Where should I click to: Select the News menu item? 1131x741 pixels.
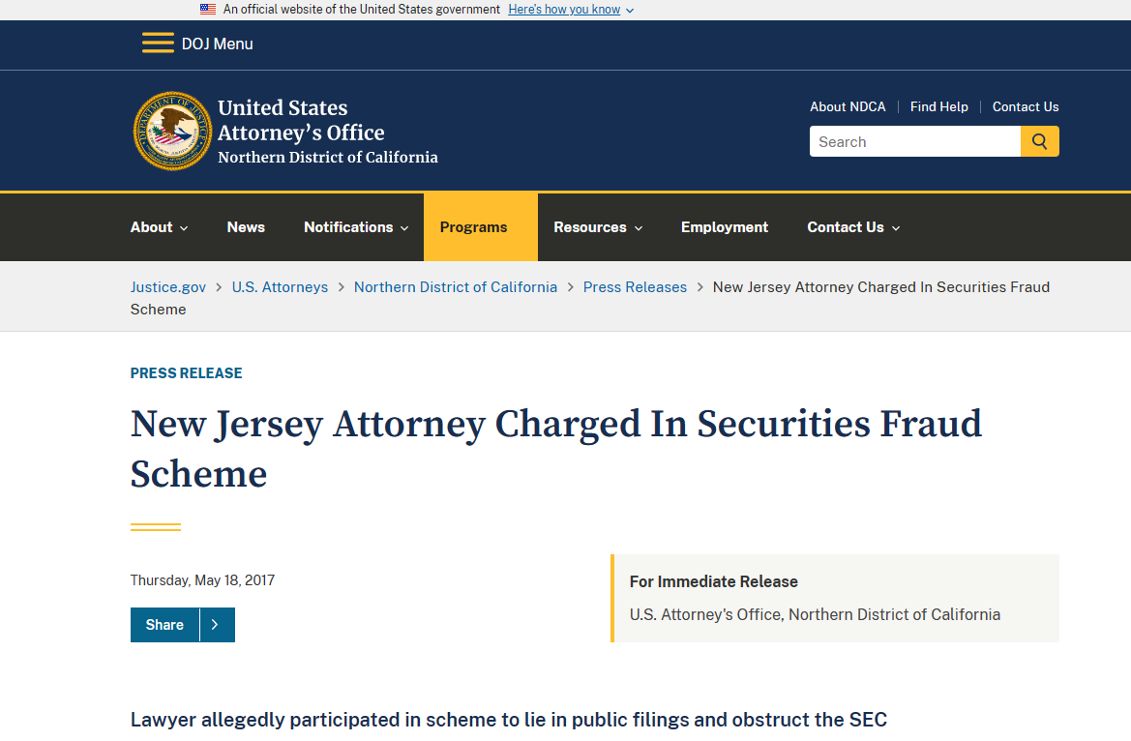(x=246, y=227)
